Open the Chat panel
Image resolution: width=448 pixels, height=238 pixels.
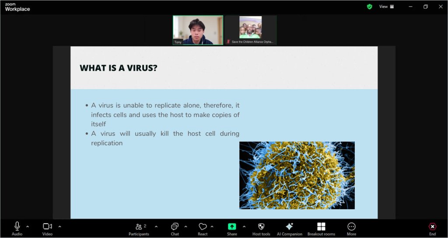[175, 229]
